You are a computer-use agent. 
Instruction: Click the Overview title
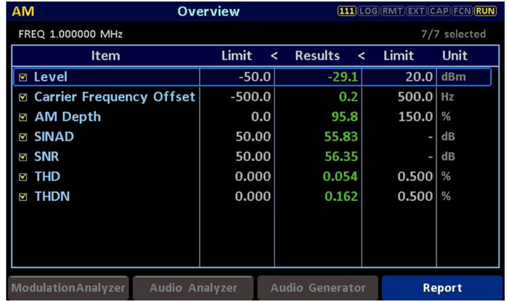click(x=209, y=12)
